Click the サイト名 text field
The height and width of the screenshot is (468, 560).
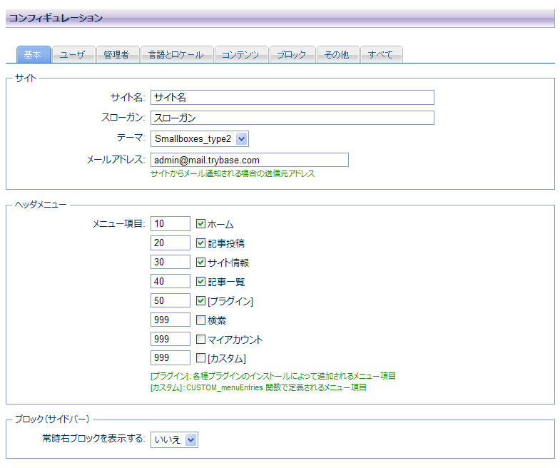tap(292, 98)
